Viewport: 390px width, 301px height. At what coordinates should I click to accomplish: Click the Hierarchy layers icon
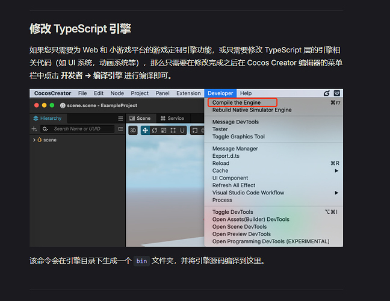coord(36,119)
